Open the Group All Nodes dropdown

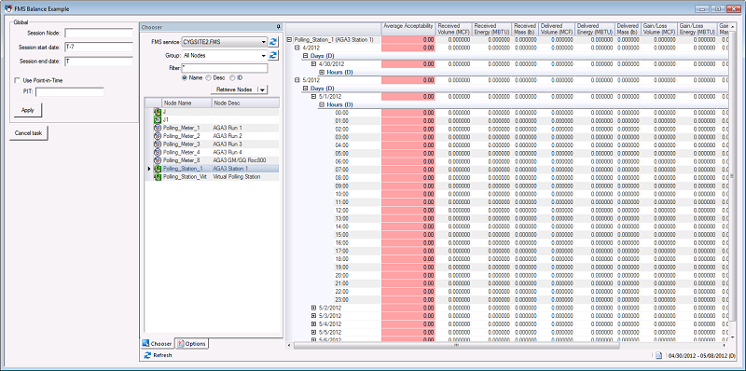point(264,56)
